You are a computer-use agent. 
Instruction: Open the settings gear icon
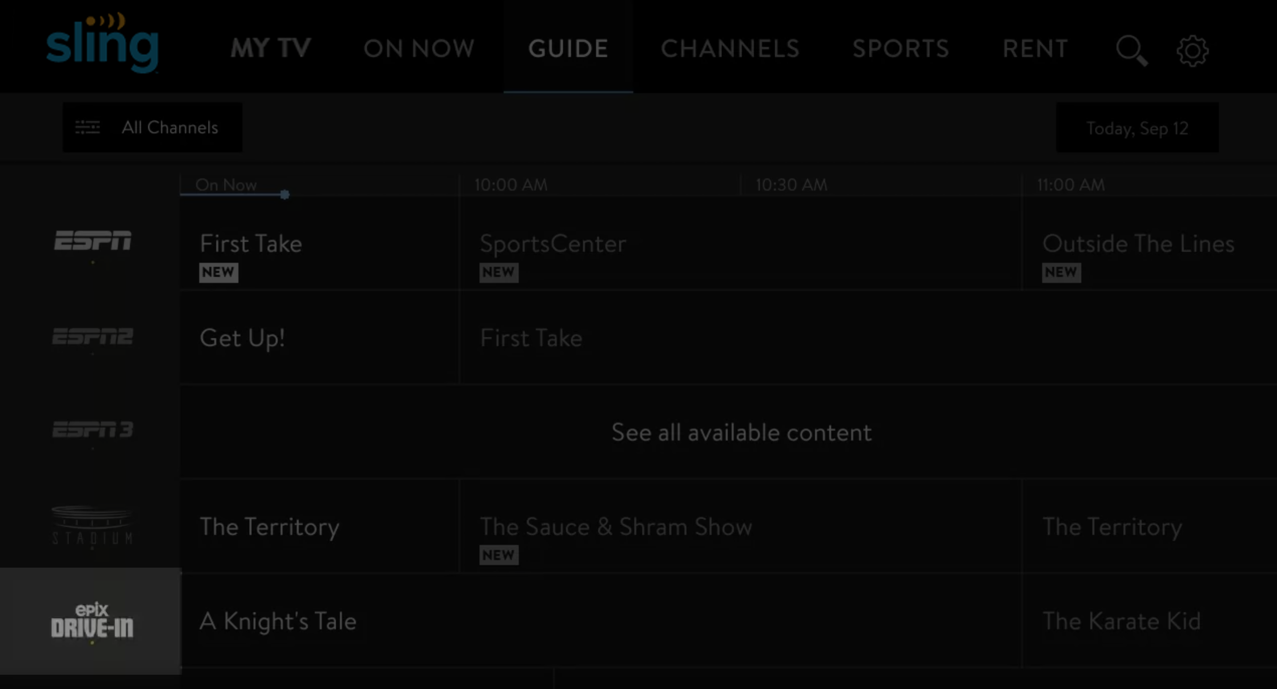1192,50
